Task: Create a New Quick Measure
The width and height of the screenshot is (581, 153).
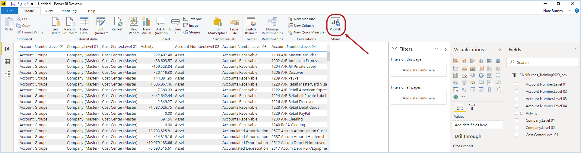Action: (x=306, y=32)
